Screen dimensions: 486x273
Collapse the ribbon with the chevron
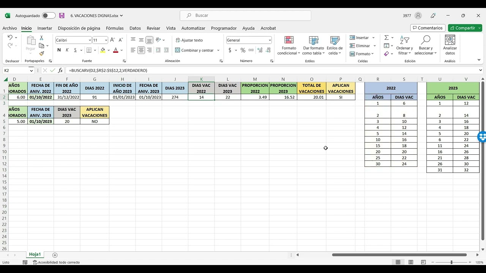click(479, 60)
